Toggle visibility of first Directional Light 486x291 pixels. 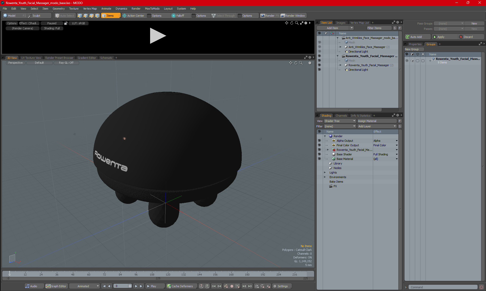pos(319,52)
